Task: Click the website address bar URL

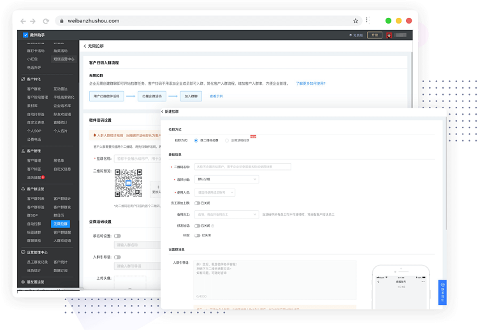Action: coord(94,21)
